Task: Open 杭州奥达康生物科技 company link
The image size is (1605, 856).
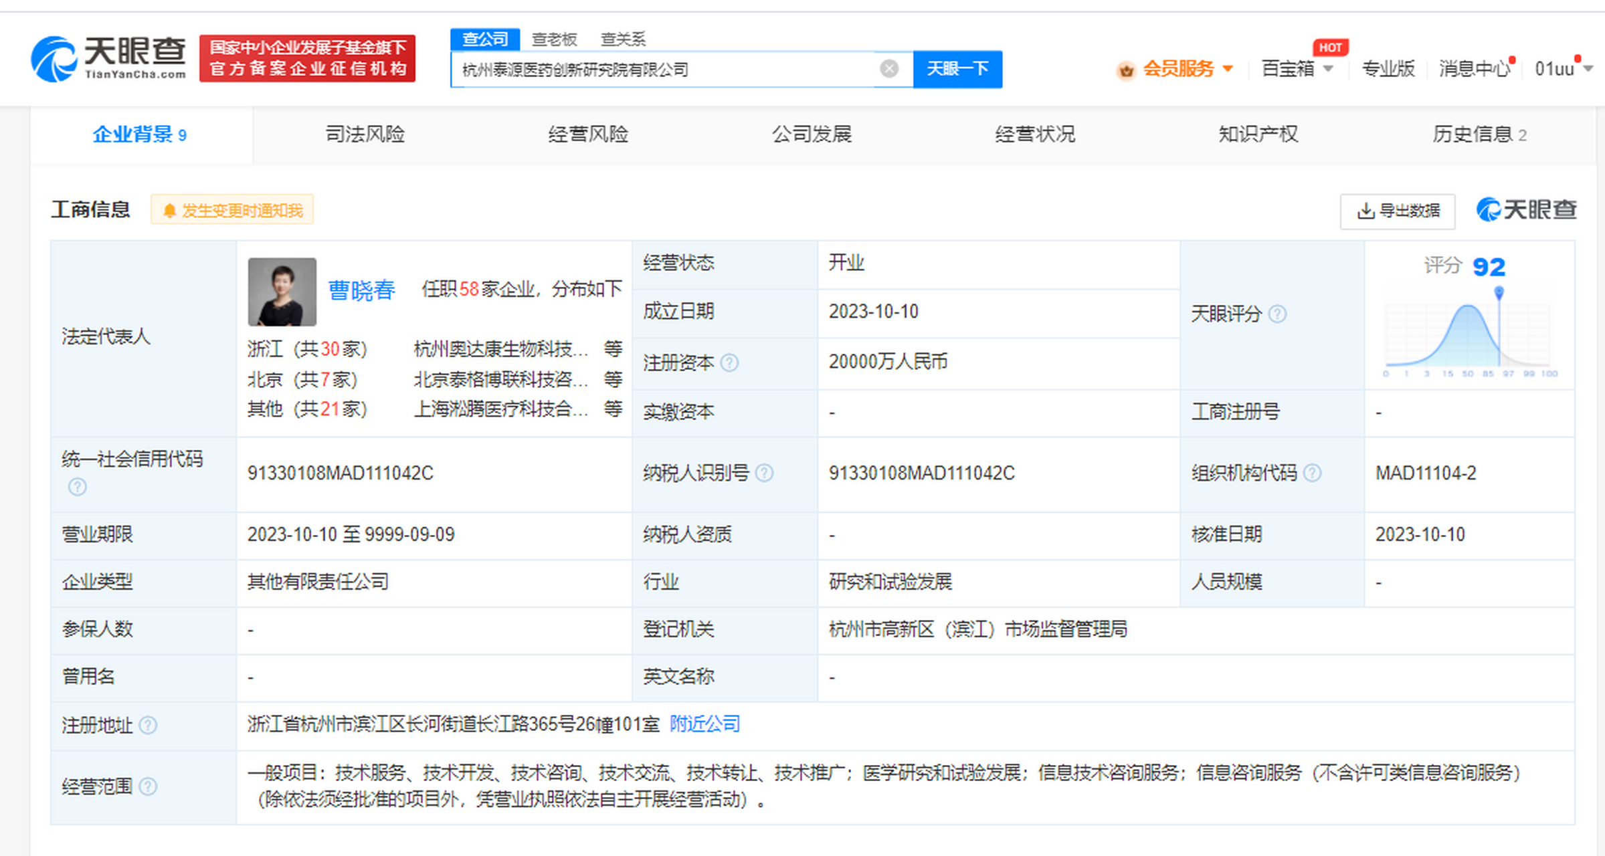Action: 500,348
